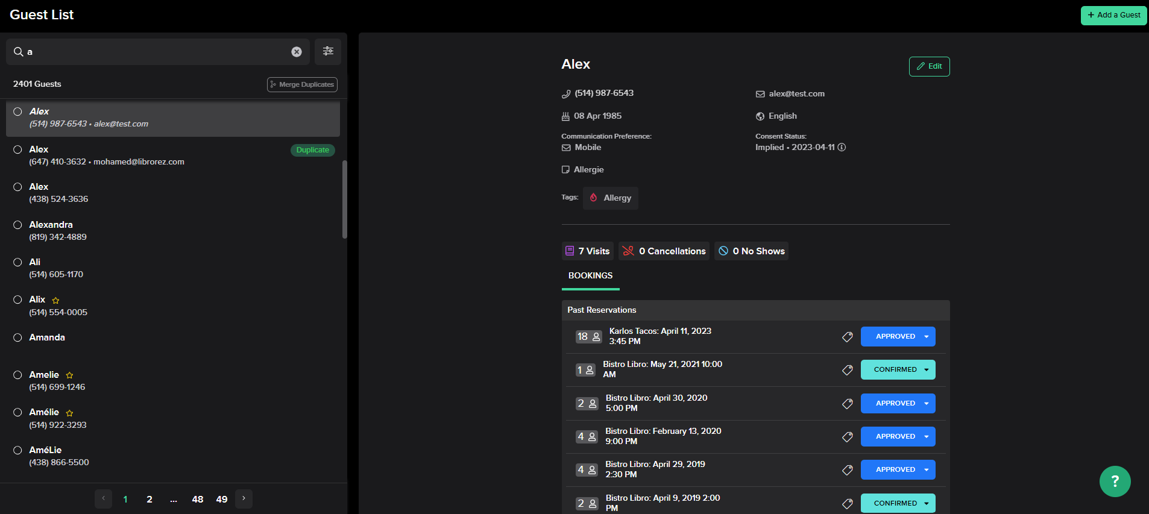The height and width of the screenshot is (514, 1149).
Task: Click the Merge Duplicates button
Action: tap(302, 84)
